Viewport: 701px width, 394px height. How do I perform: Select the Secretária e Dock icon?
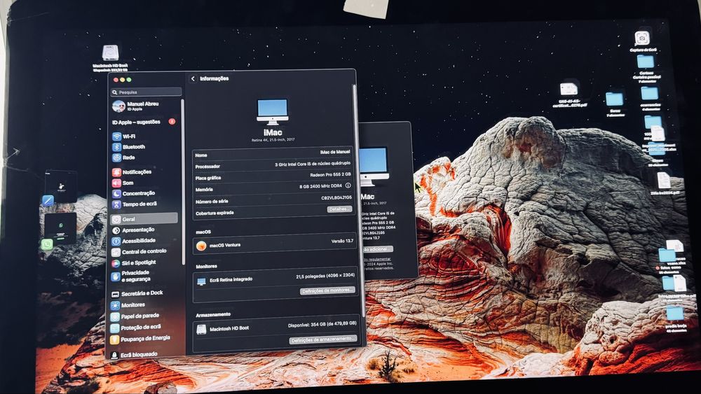coord(115,294)
